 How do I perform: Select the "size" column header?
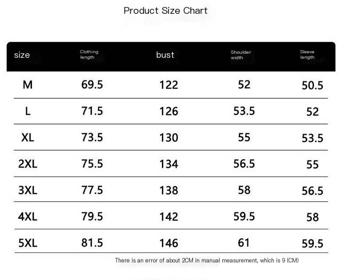click(x=22, y=55)
